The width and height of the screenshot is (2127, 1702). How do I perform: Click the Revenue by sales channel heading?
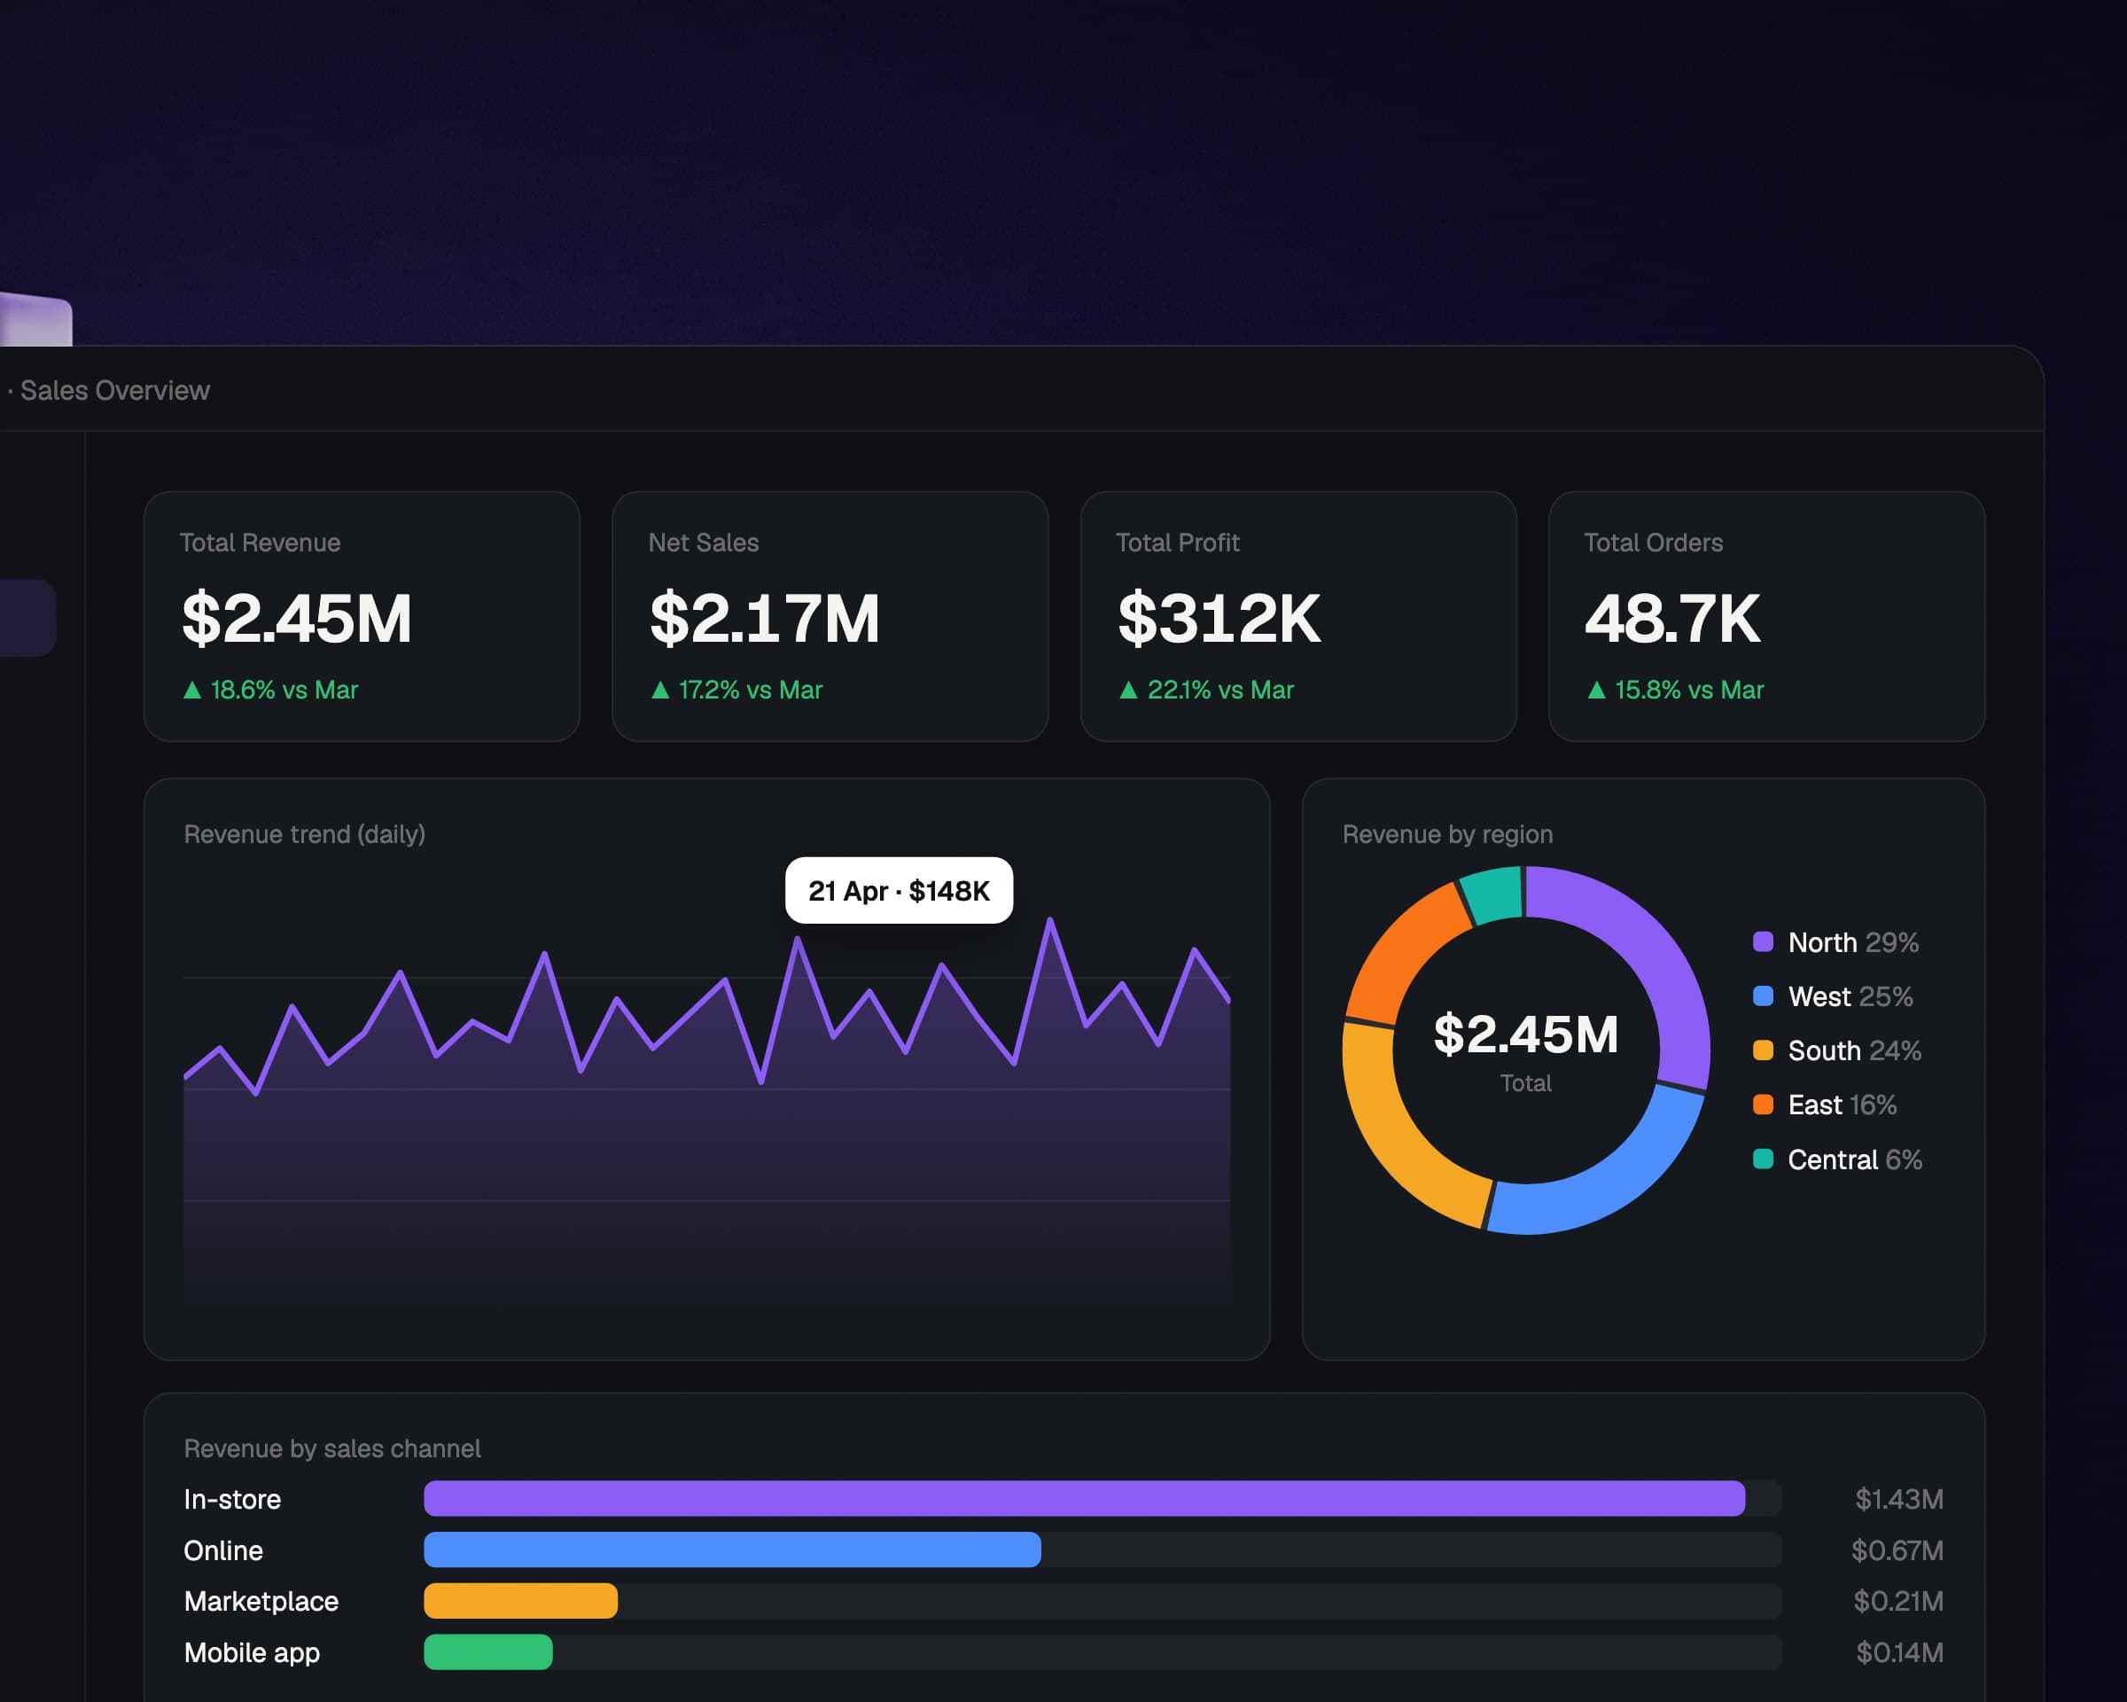click(x=332, y=1448)
